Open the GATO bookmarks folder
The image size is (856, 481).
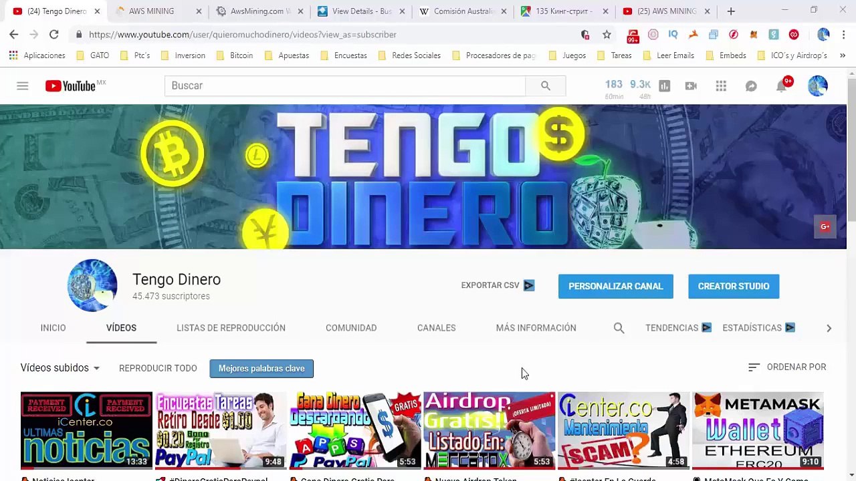93,55
